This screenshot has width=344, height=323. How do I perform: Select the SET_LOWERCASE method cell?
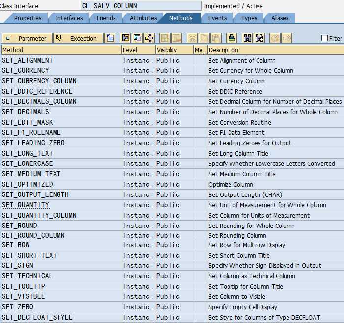pos(61,163)
